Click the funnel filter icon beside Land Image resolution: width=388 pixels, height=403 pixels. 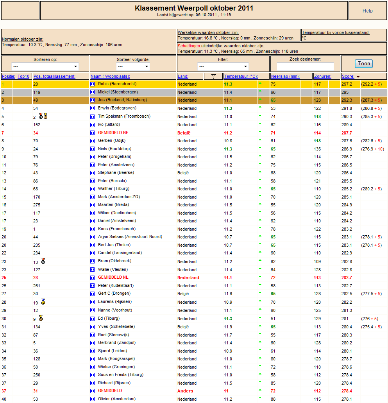coord(213,76)
